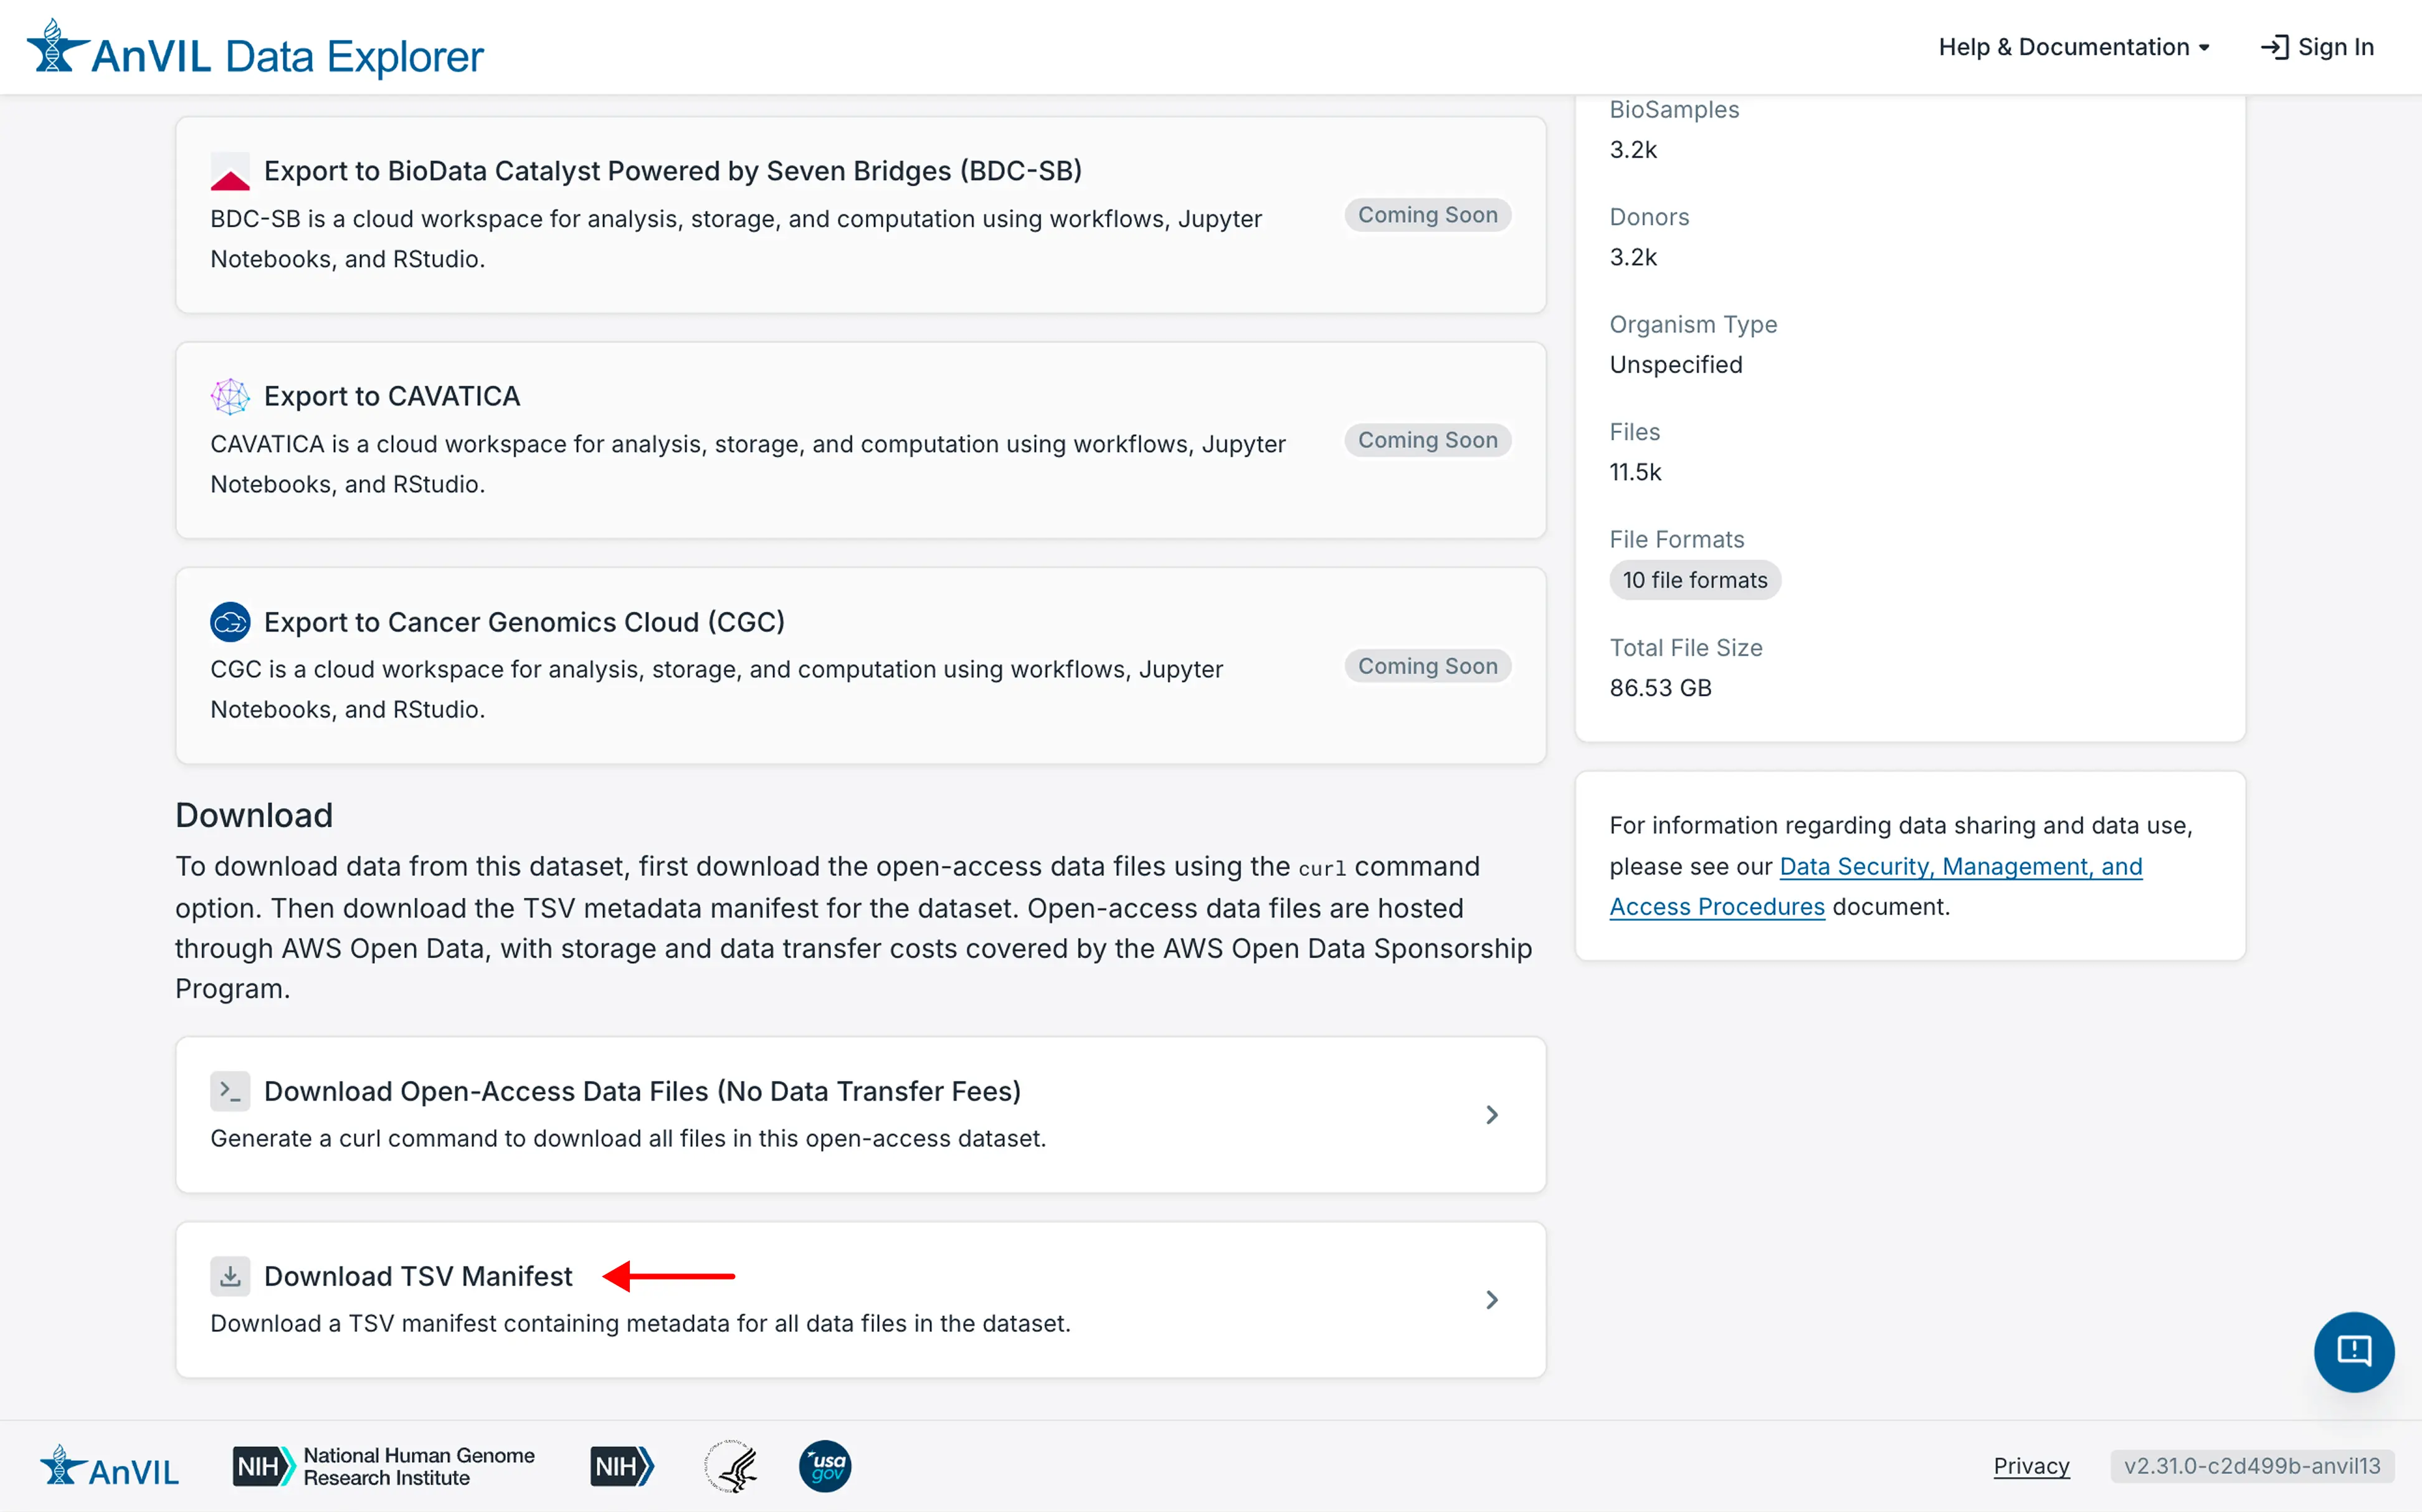The image size is (2422, 1512).
Task: Click Sign In
Action: tap(2318, 46)
